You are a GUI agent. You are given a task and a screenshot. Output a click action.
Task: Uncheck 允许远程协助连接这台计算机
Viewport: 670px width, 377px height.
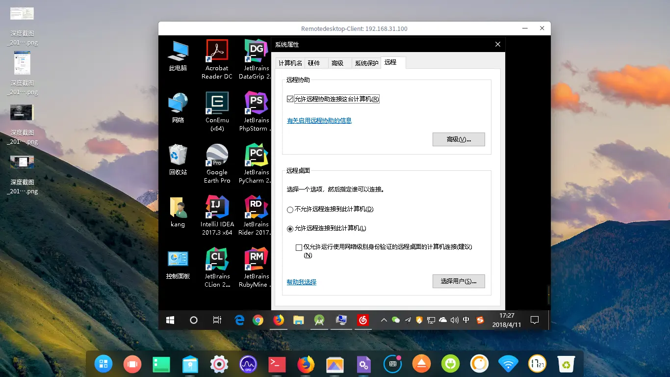(290, 99)
